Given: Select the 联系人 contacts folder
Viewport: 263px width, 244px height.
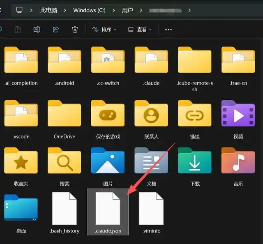Looking at the screenshot, I should pos(151,120).
